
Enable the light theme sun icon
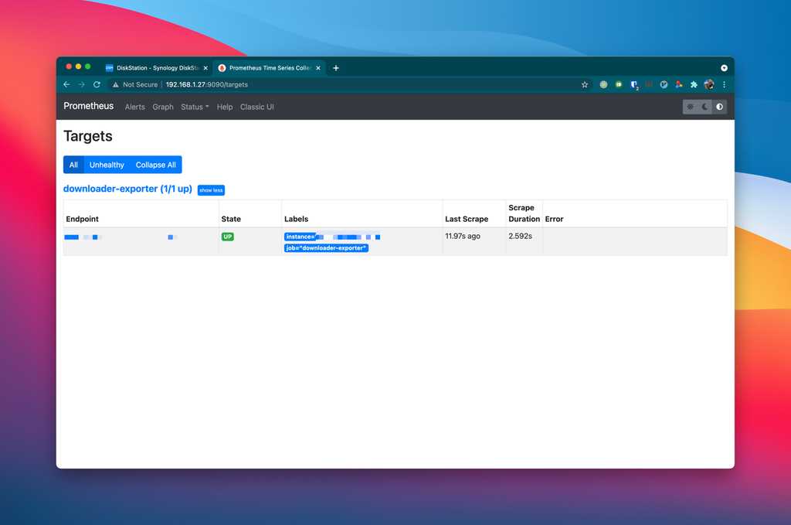(x=691, y=107)
